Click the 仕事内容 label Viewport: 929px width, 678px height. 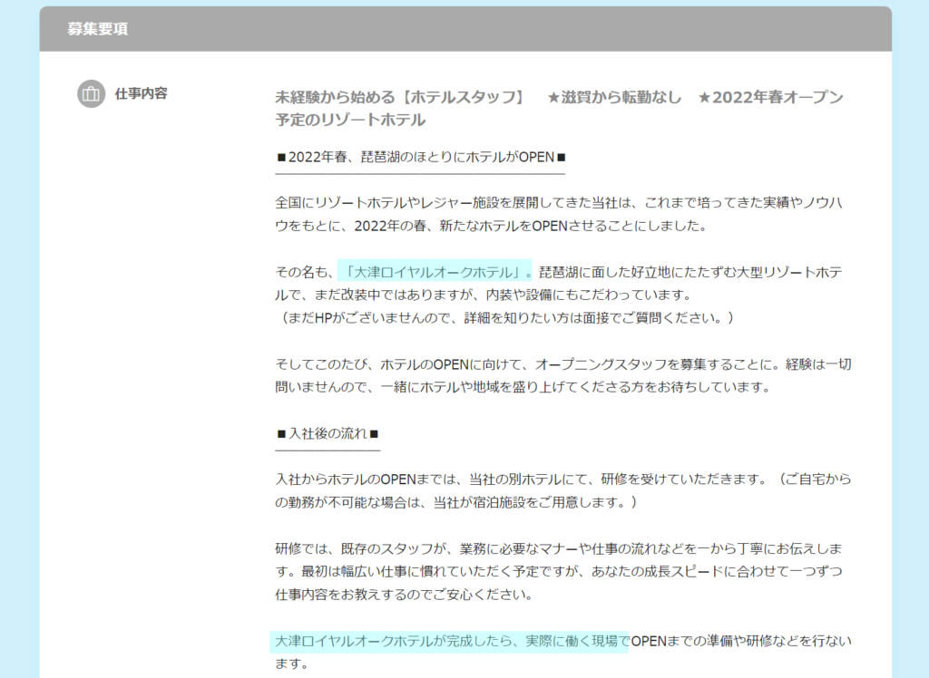click(141, 93)
